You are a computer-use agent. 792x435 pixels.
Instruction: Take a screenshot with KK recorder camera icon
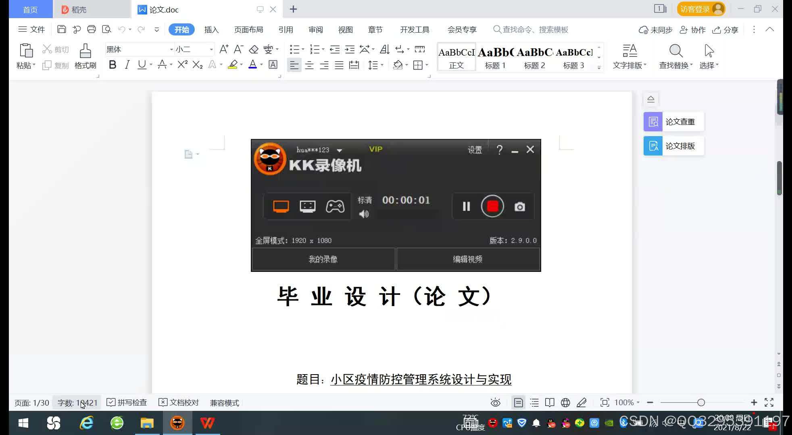[520, 207]
